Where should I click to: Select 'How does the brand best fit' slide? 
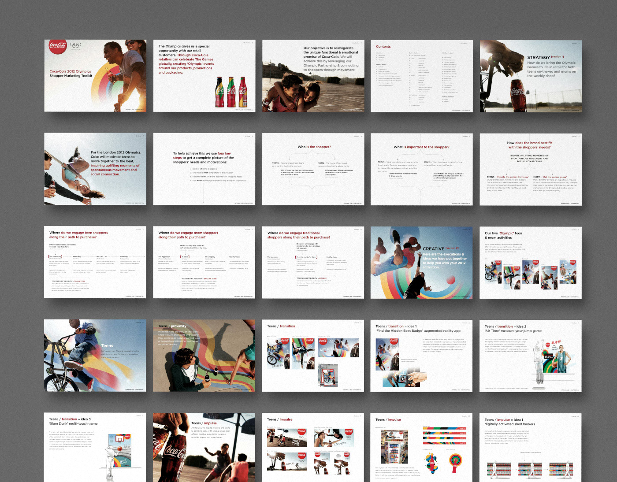(531, 169)
